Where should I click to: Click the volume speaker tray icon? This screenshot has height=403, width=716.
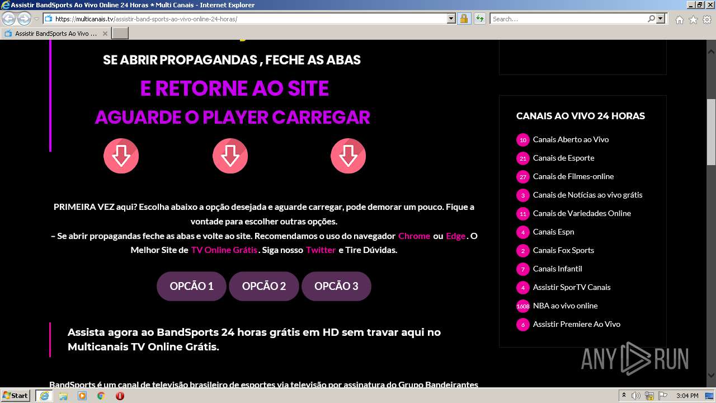[x=636, y=396]
